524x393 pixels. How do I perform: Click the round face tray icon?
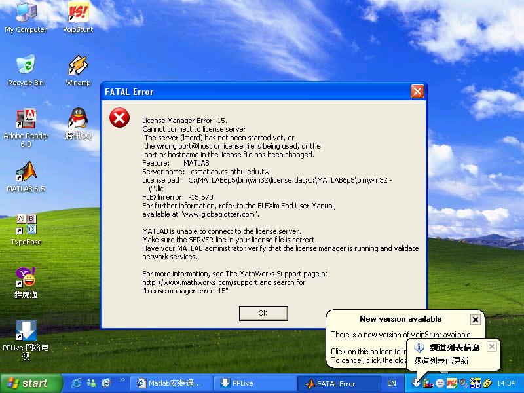pyautogui.click(x=440, y=383)
